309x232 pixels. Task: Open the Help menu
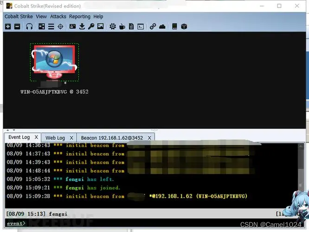pos(98,17)
